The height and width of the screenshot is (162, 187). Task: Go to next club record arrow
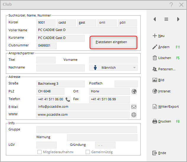coord(178,19)
